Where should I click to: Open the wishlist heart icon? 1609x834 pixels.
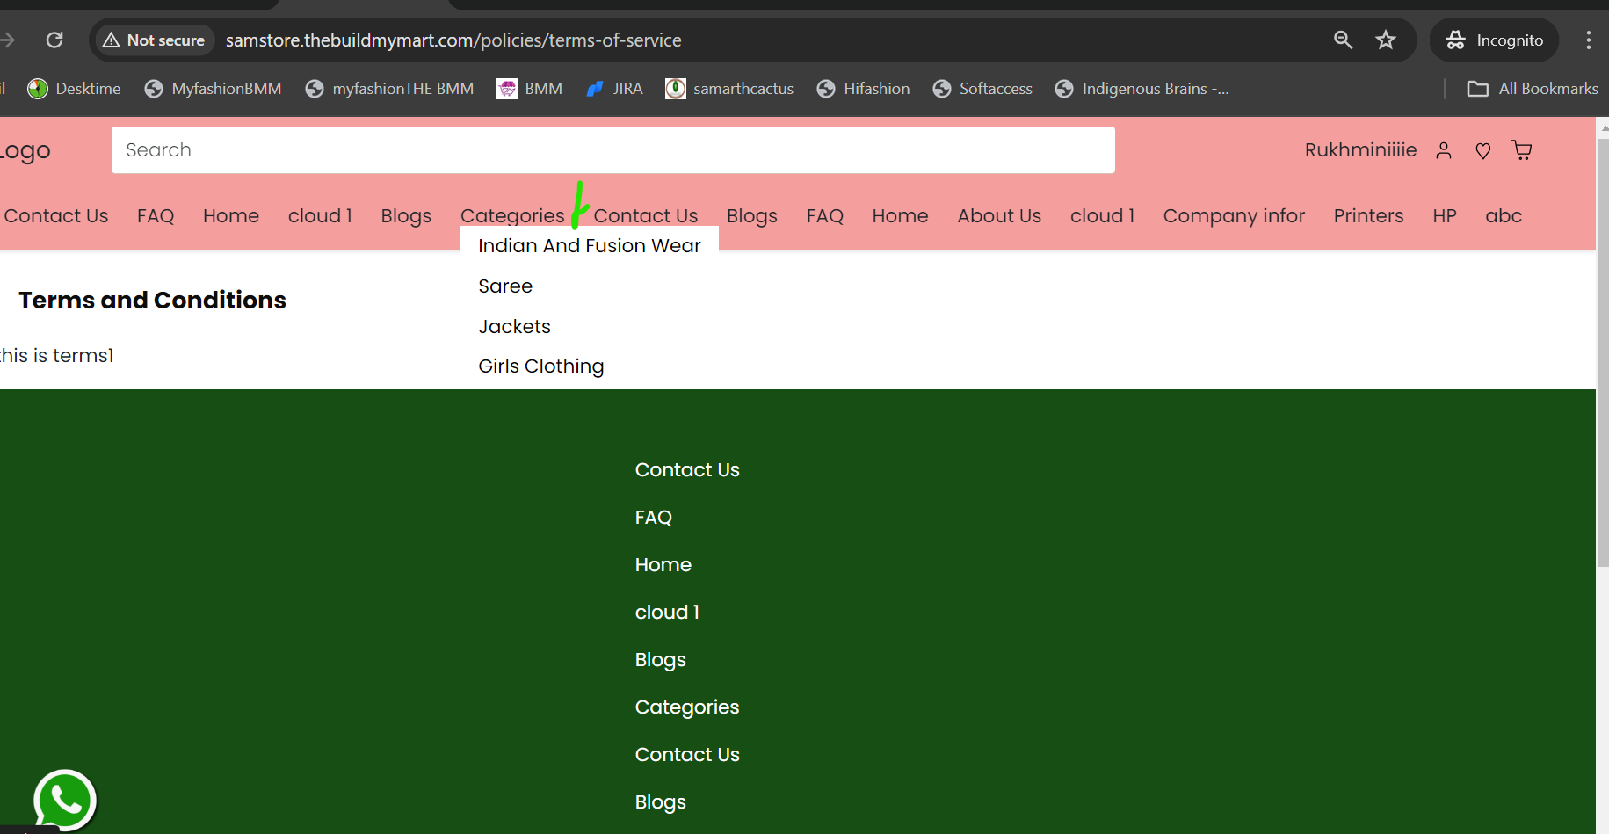pyautogui.click(x=1483, y=151)
